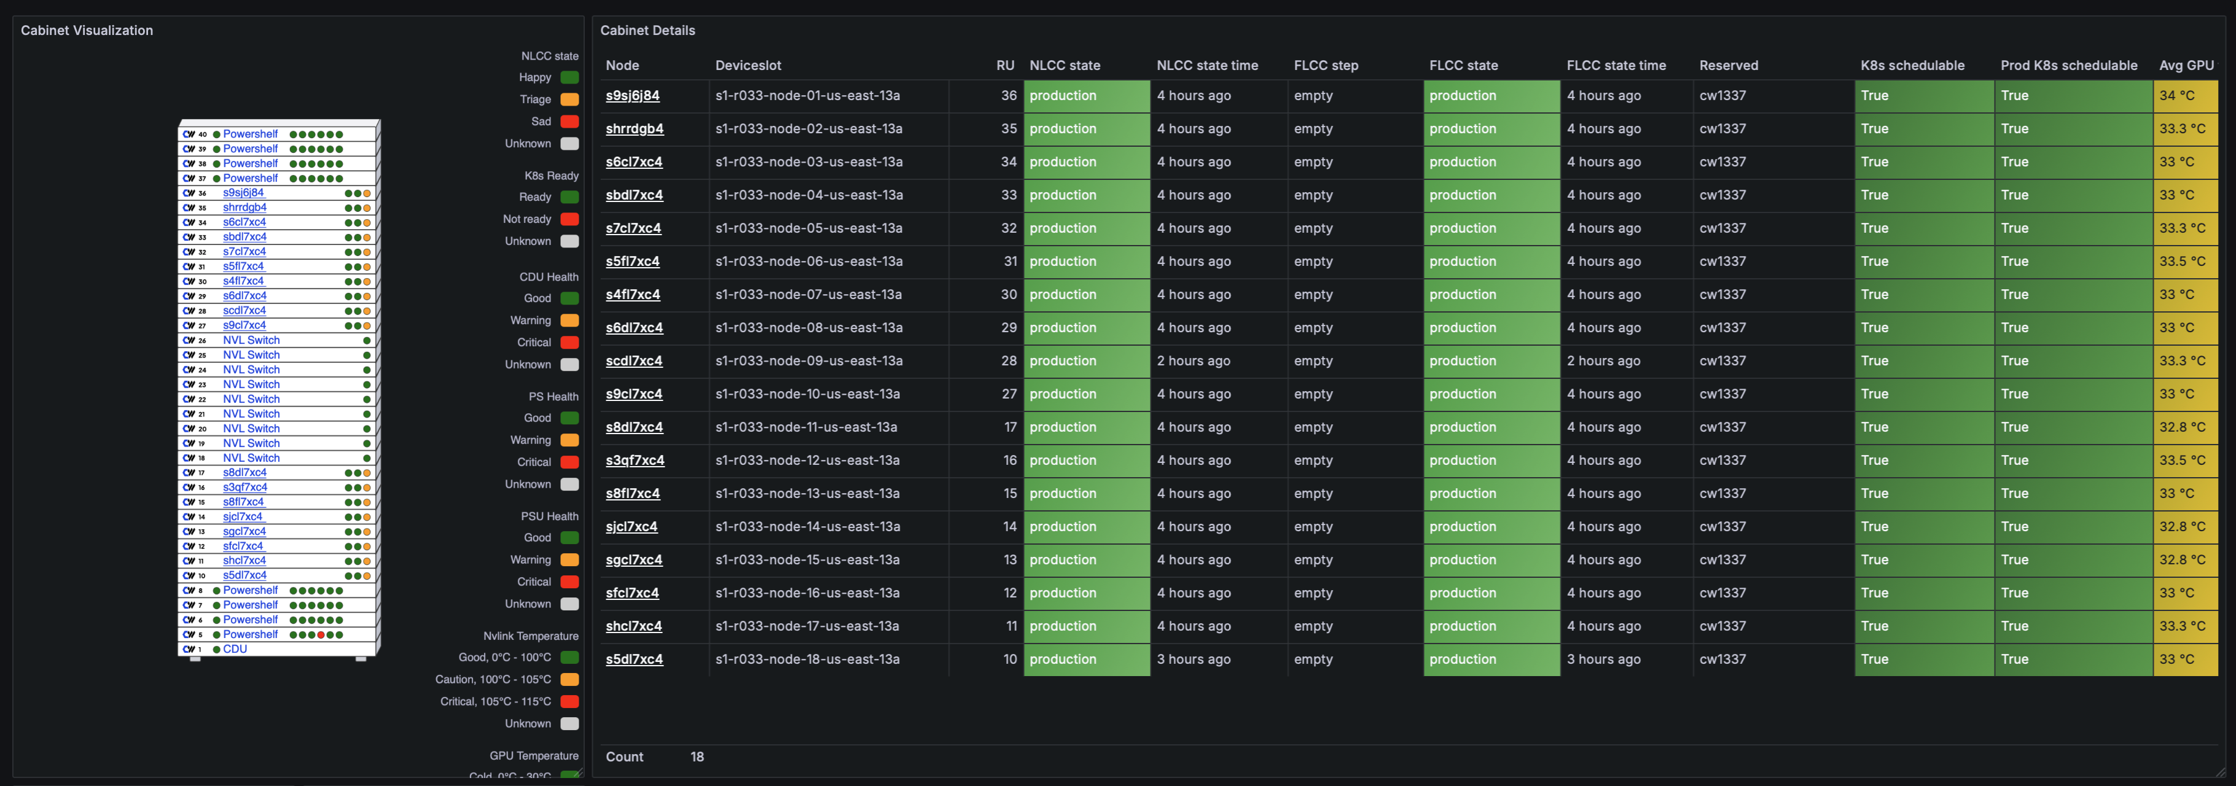Click the CW logo on rack unit 40

189,134
